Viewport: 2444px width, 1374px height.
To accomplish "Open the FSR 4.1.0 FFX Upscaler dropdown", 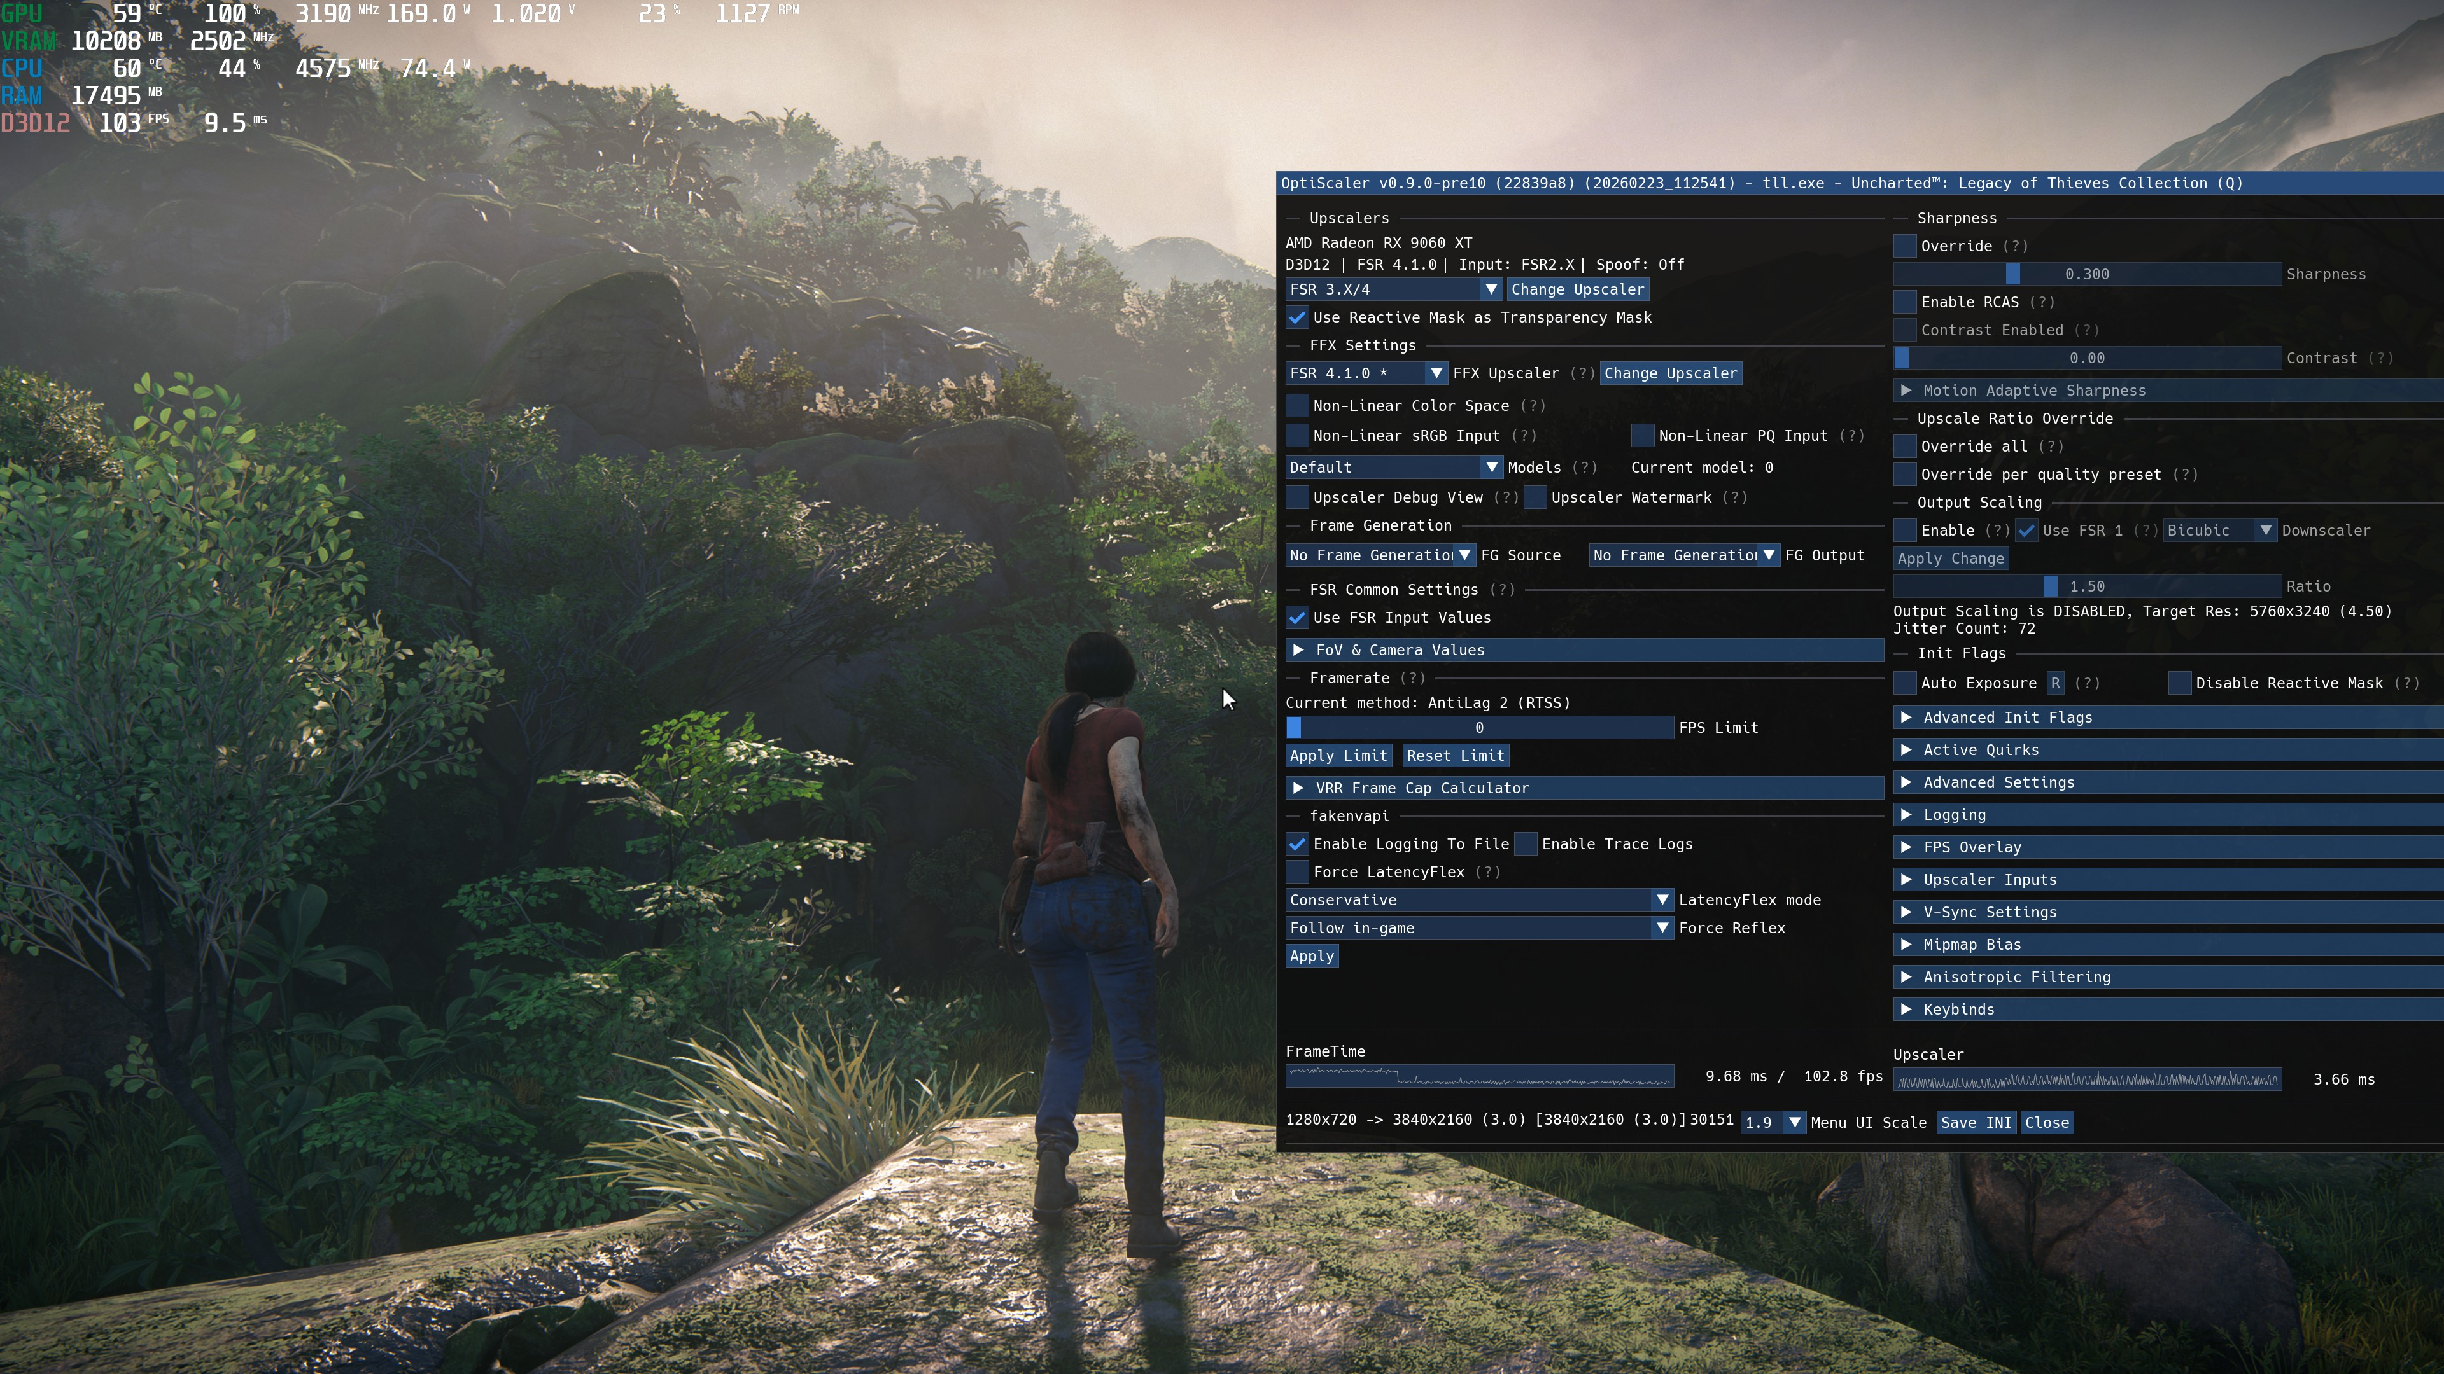I will click(x=1366, y=373).
